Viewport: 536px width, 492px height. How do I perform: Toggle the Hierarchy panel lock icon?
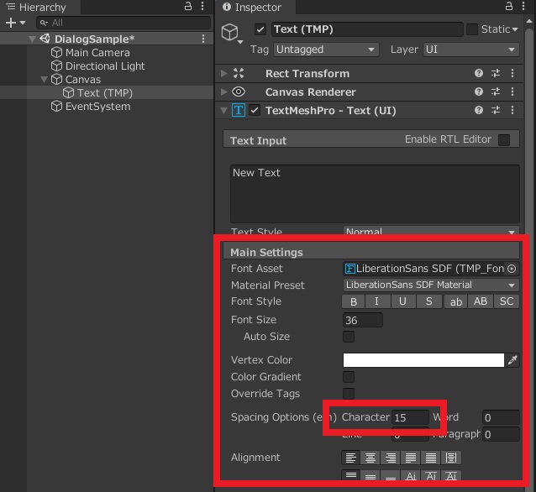(x=188, y=6)
